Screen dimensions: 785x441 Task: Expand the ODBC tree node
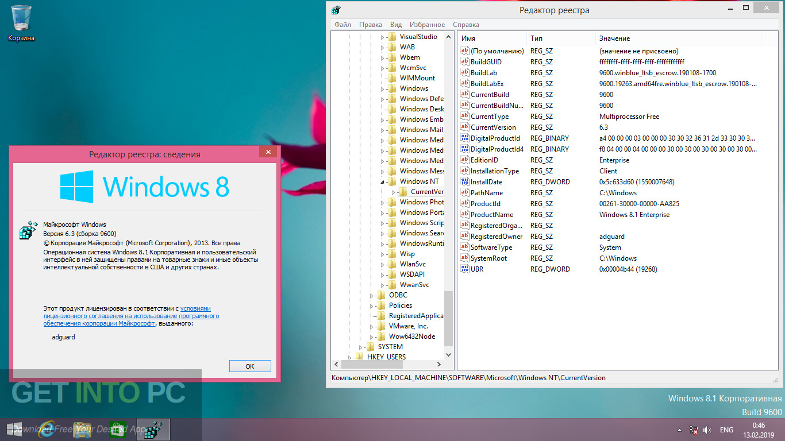[371, 295]
